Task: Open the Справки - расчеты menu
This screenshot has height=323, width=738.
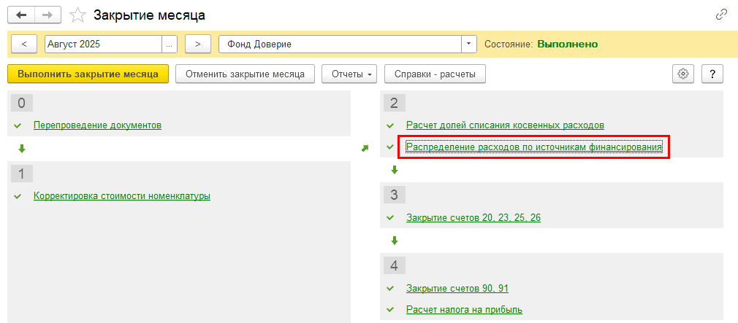Action: [435, 74]
